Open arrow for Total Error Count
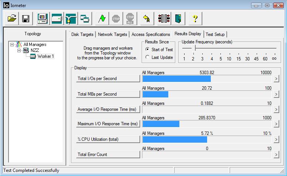Viewport: 287px width, 176px height. (276, 155)
